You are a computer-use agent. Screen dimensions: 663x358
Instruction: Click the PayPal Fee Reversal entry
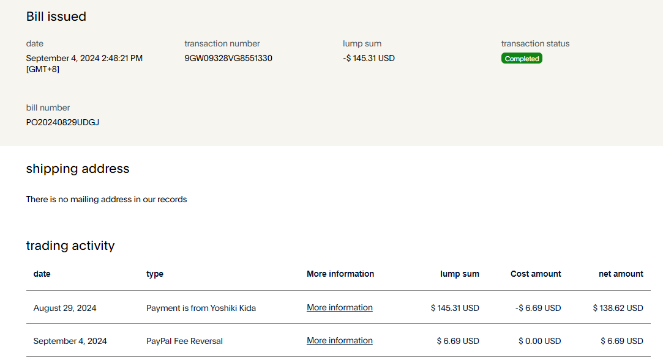point(184,341)
